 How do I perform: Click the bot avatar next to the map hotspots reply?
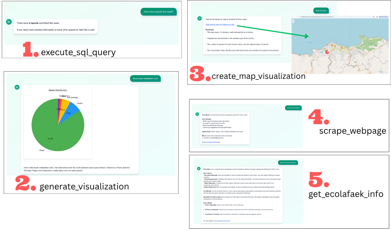pyautogui.click(x=199, y=18)
